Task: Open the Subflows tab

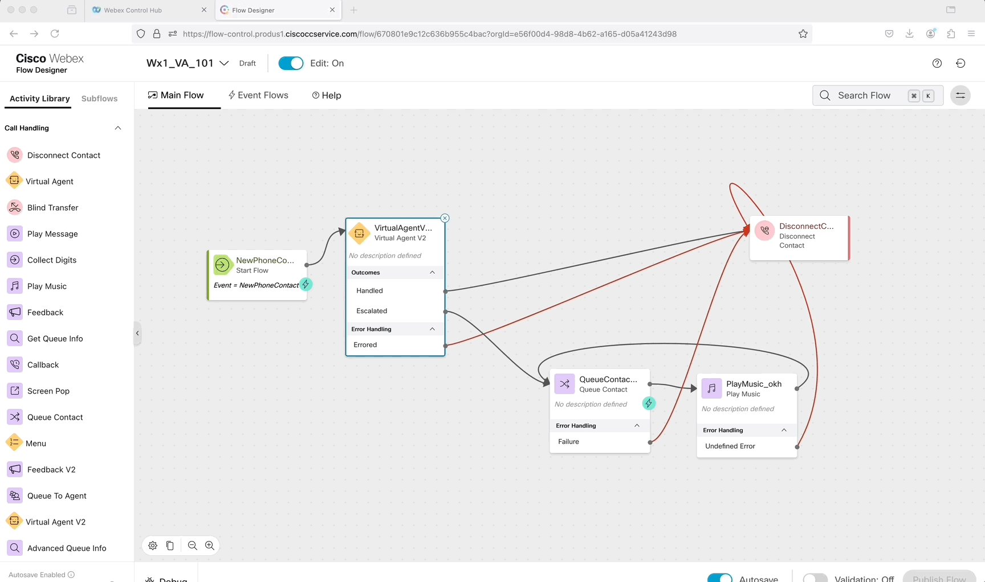Action: (x=99, y=99)
